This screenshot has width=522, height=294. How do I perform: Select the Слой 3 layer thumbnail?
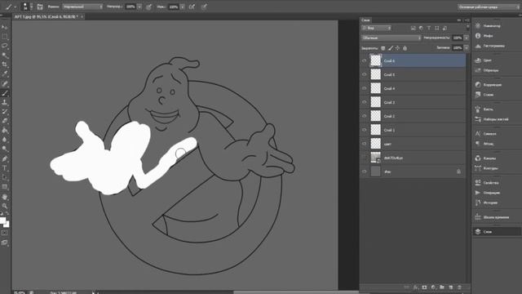click(x=375, y=102)
